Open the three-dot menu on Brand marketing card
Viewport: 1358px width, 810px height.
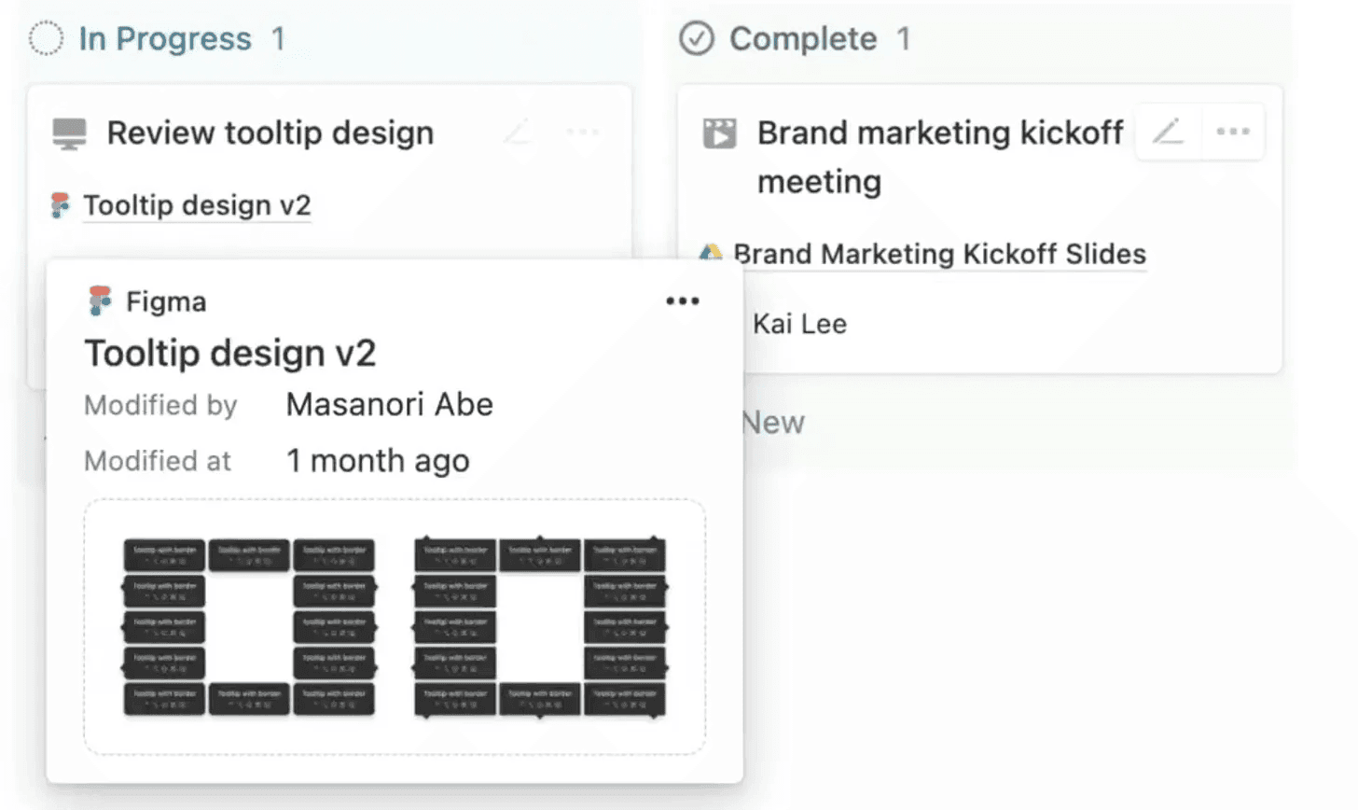pyautogui.click(x=1232, y=132)
